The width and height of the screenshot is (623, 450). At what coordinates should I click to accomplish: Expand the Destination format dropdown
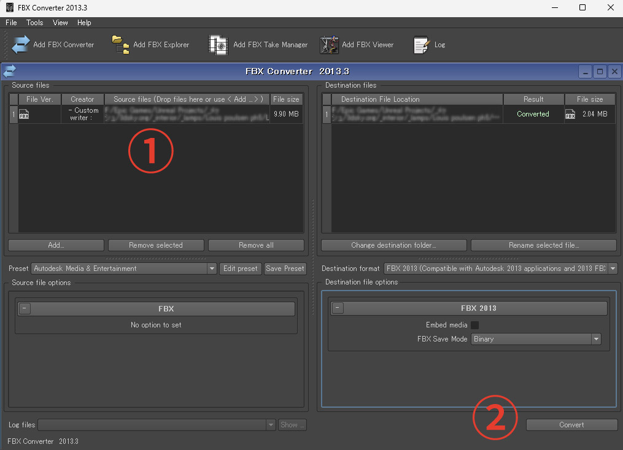click(x=613, y=269)
